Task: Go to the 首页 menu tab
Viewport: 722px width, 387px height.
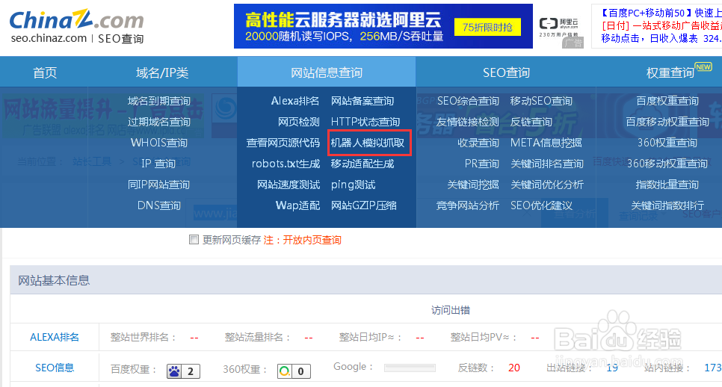Action: [x=45, y=72]
